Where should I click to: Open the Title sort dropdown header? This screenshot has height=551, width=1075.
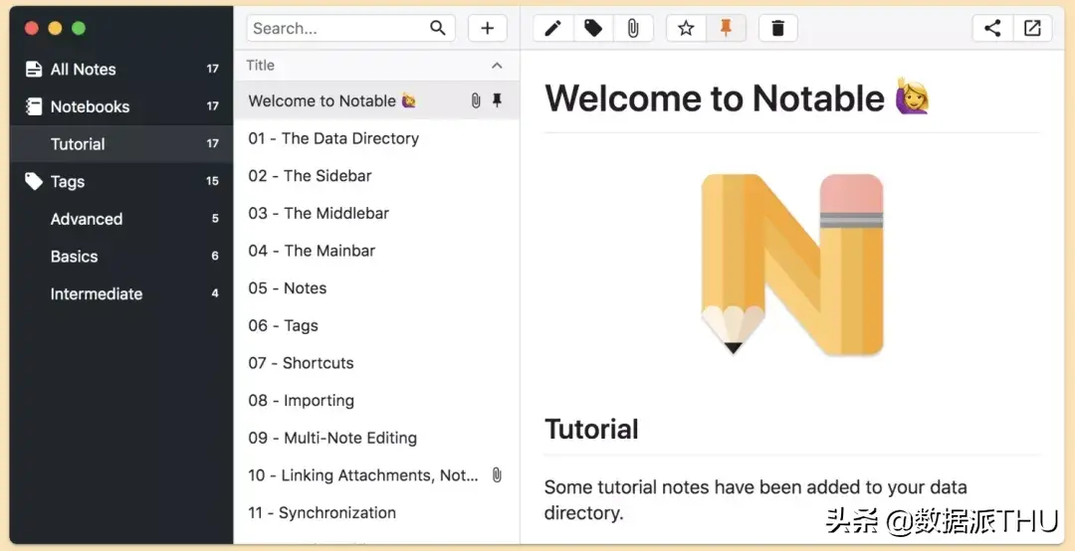click(x=376, y=65)
